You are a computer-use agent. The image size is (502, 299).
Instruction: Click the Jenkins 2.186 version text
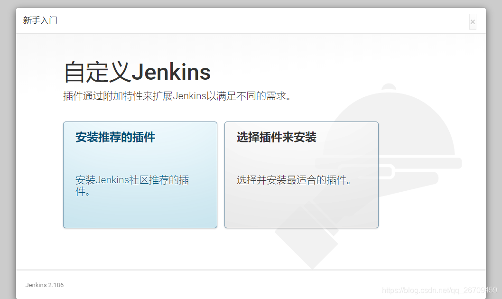[x=45, y=285]
